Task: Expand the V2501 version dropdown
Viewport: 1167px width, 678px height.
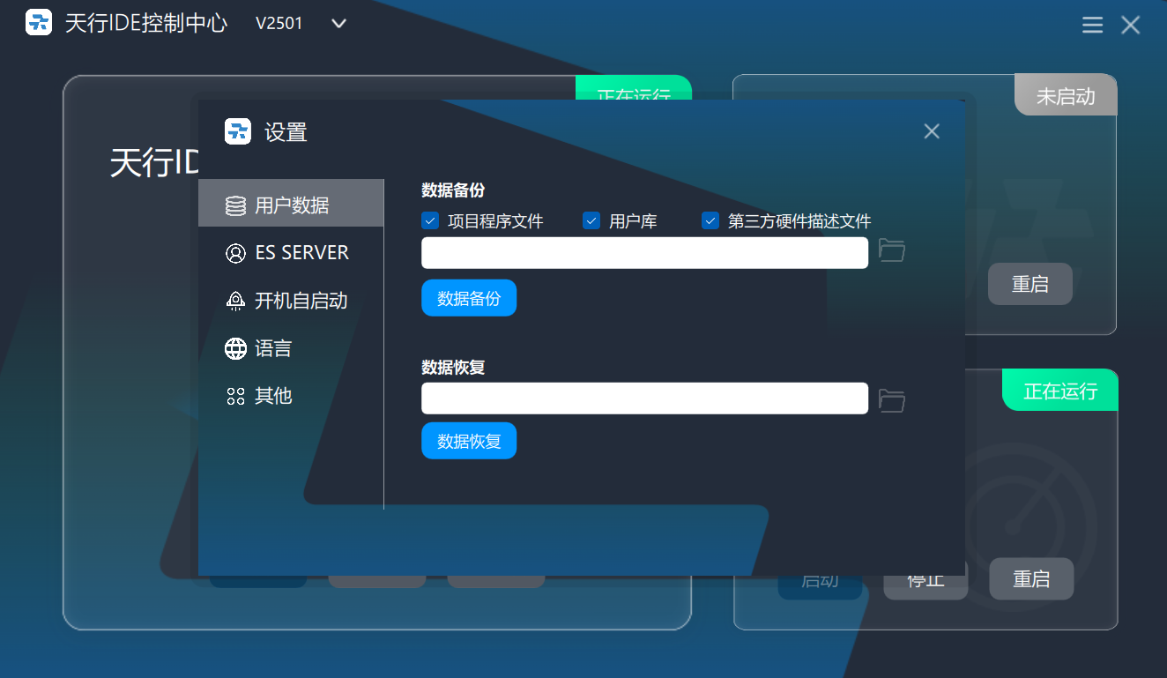Action: [x=338, y=24]
